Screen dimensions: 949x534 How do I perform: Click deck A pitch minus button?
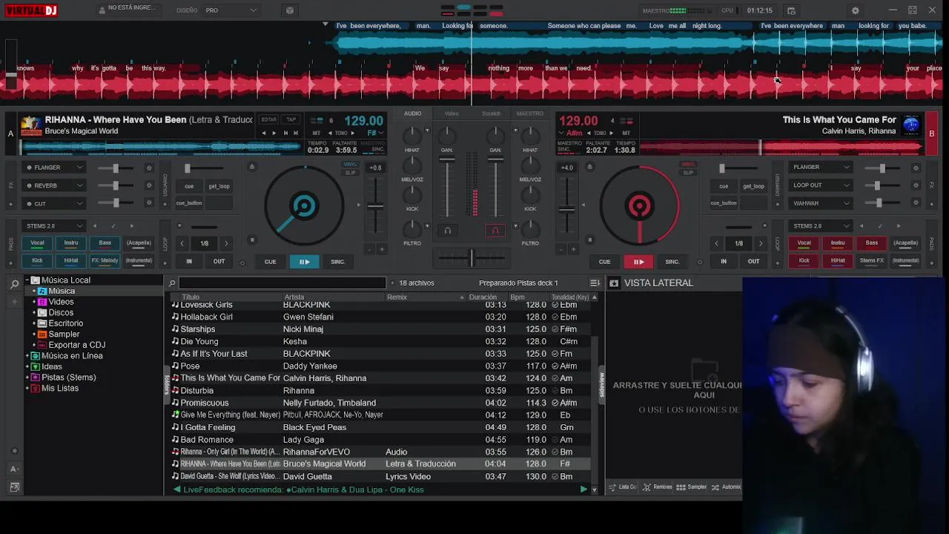point(370,249)
